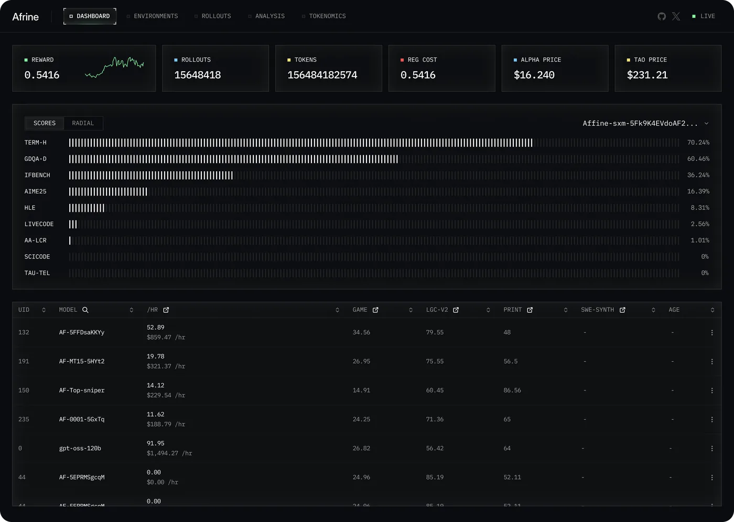Open the TOKENOMICS tab

tap(323, 16)
